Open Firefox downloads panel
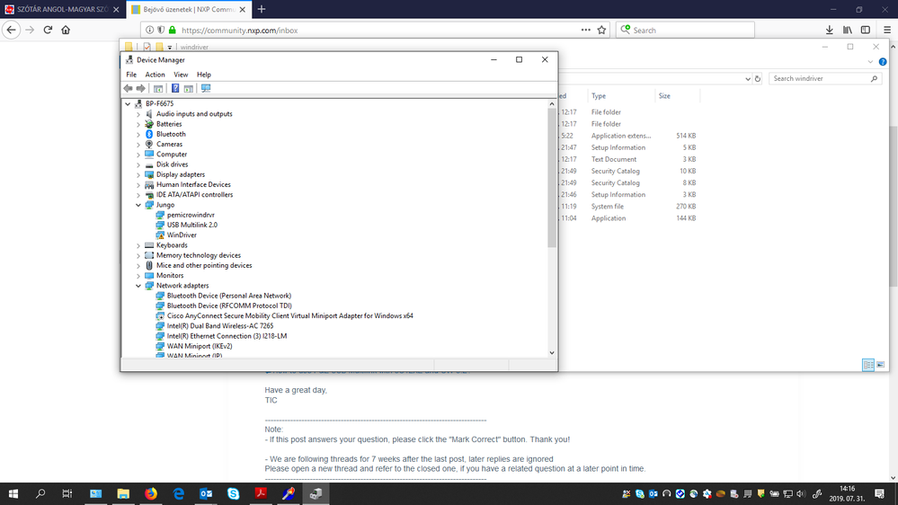The height and width of the screenshot is (505, 898). pos(829,30)
